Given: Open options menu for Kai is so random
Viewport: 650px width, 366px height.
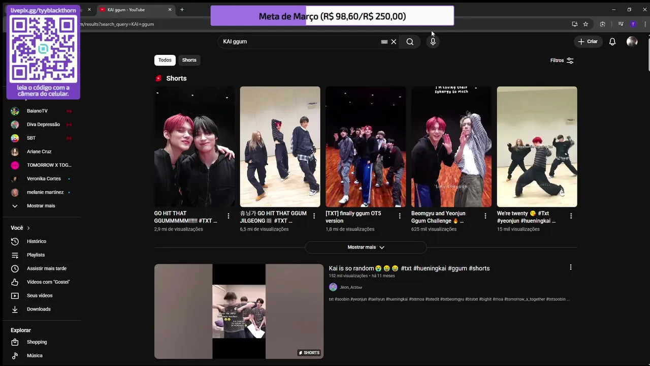Looking at the screenshot, I should 570,267.
